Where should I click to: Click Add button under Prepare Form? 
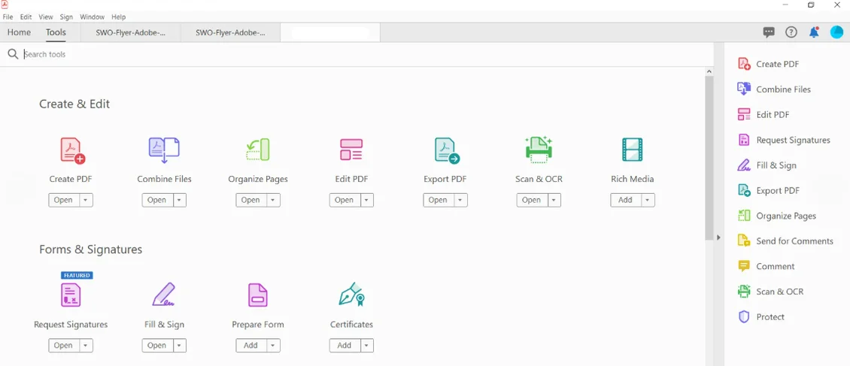pyautogui.click(x=251, y=345)
